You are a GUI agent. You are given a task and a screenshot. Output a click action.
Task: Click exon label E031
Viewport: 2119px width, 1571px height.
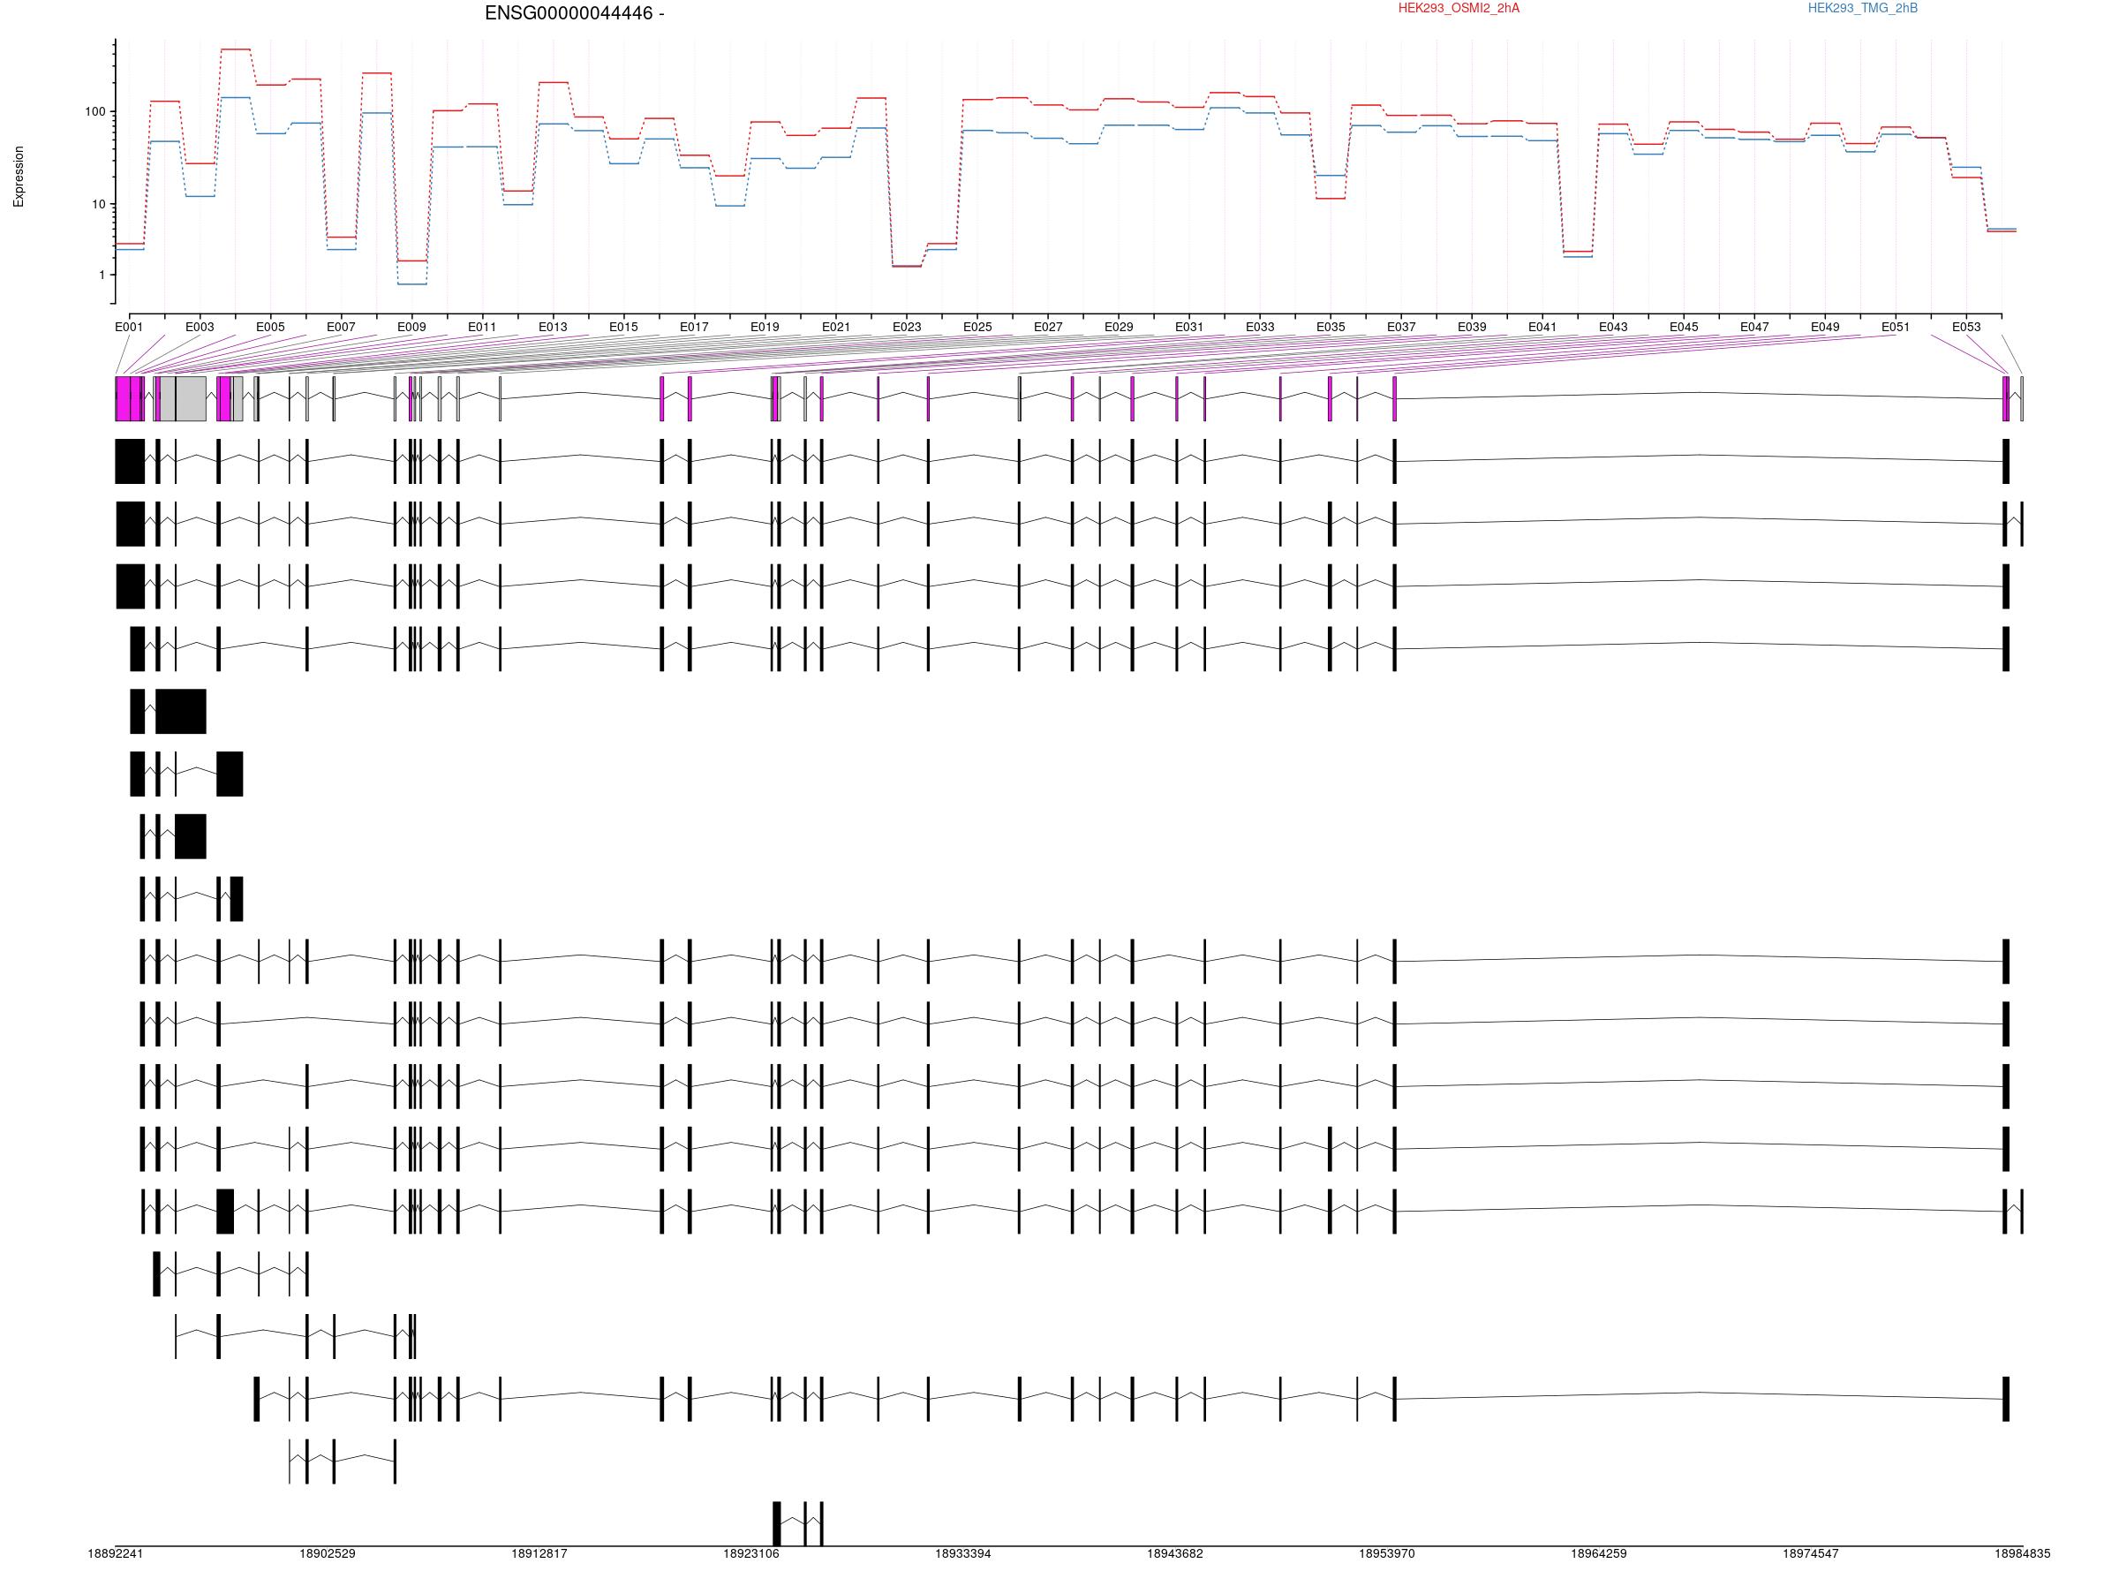click(1189, 327)
